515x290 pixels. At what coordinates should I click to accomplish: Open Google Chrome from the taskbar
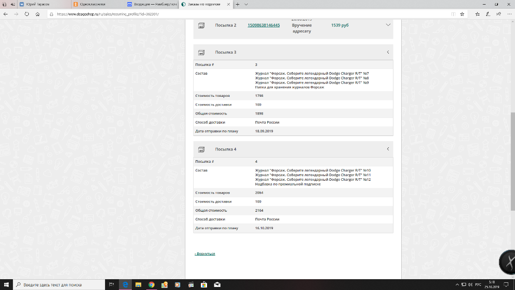click(x=151, y=284)
